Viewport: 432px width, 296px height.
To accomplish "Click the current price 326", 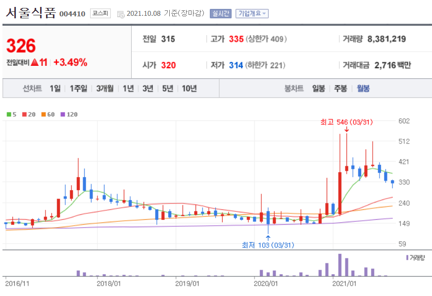I will point(21,46).
